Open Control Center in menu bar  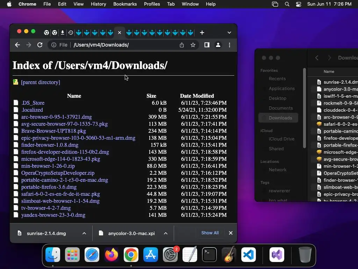coord(299,4)
